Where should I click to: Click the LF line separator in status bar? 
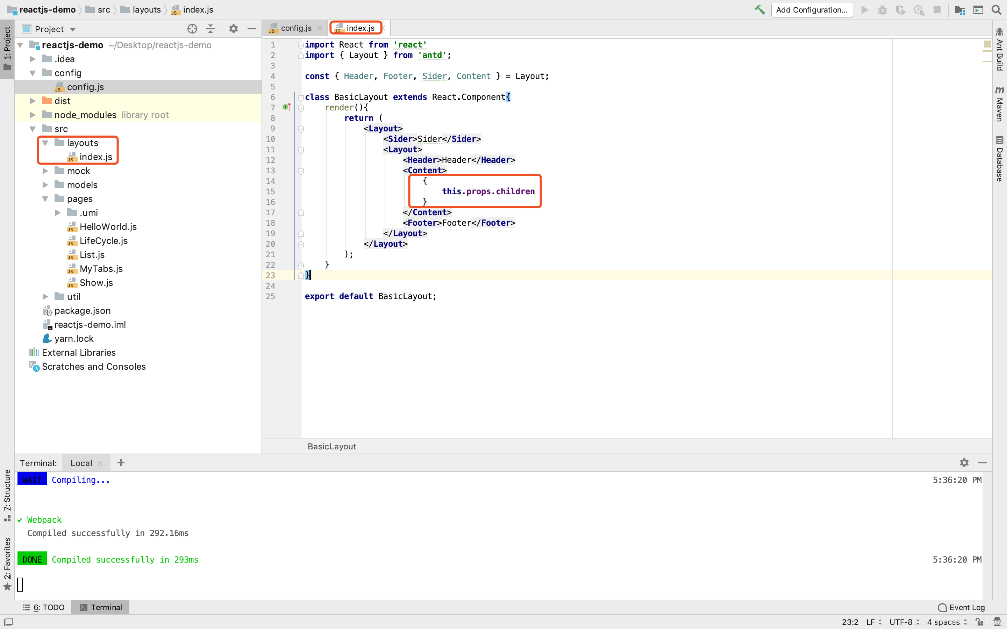coord(873,622)
